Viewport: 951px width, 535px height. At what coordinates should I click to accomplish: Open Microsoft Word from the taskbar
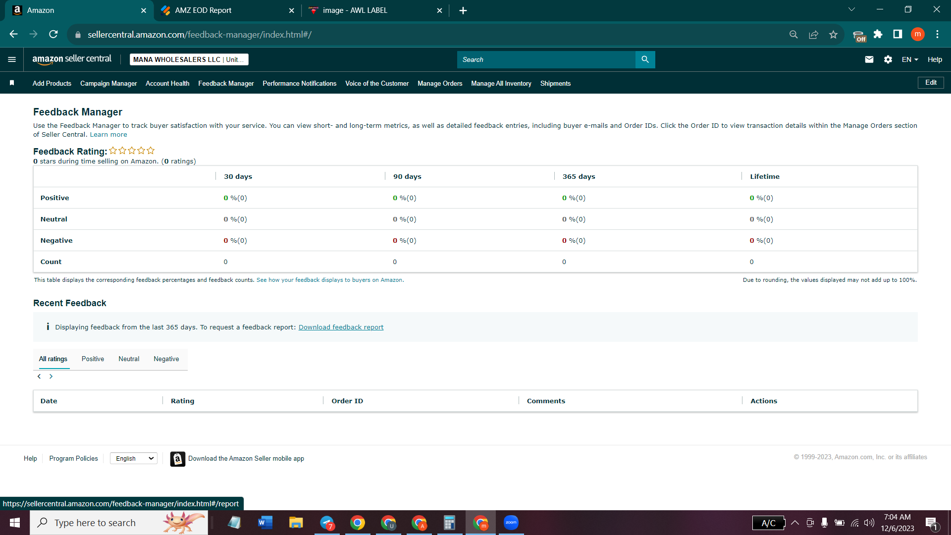click(x=265, y=523)
